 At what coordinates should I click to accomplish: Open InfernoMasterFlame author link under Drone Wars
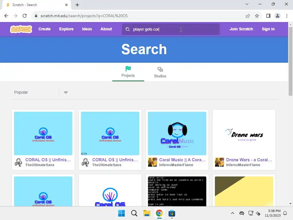tap(243, 165)
